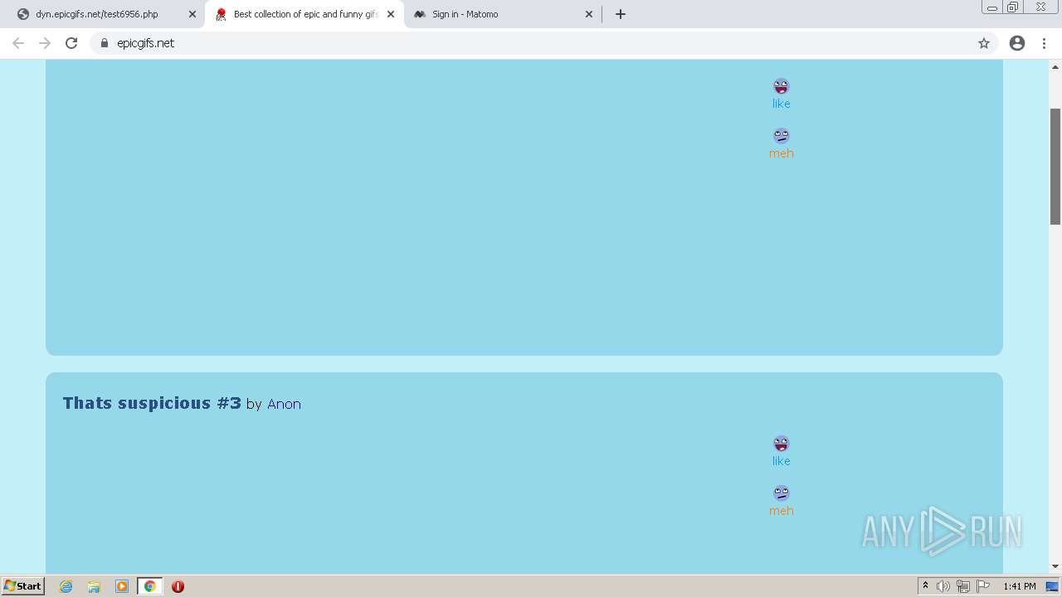This screenshot has width=1062, height=597.
Task: Close the Best collection of epic gifs tab
Action: (391, 14)
